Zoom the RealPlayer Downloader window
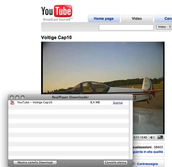 click(23, 97)
